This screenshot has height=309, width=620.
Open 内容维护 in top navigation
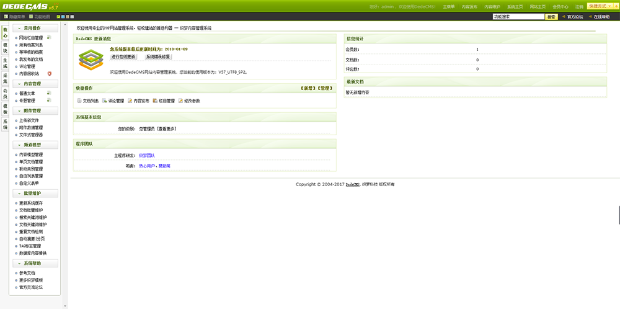492,6
